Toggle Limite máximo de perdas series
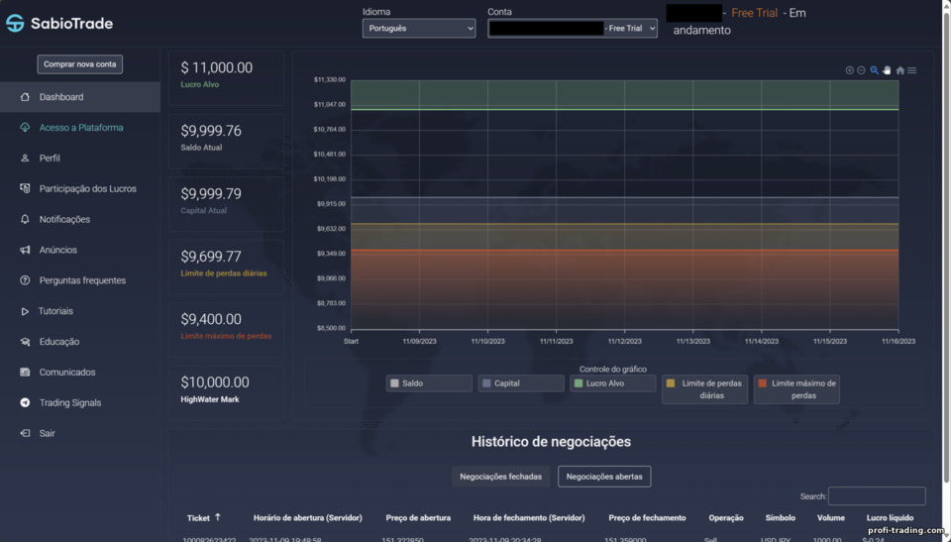 [x=796, y=389]
